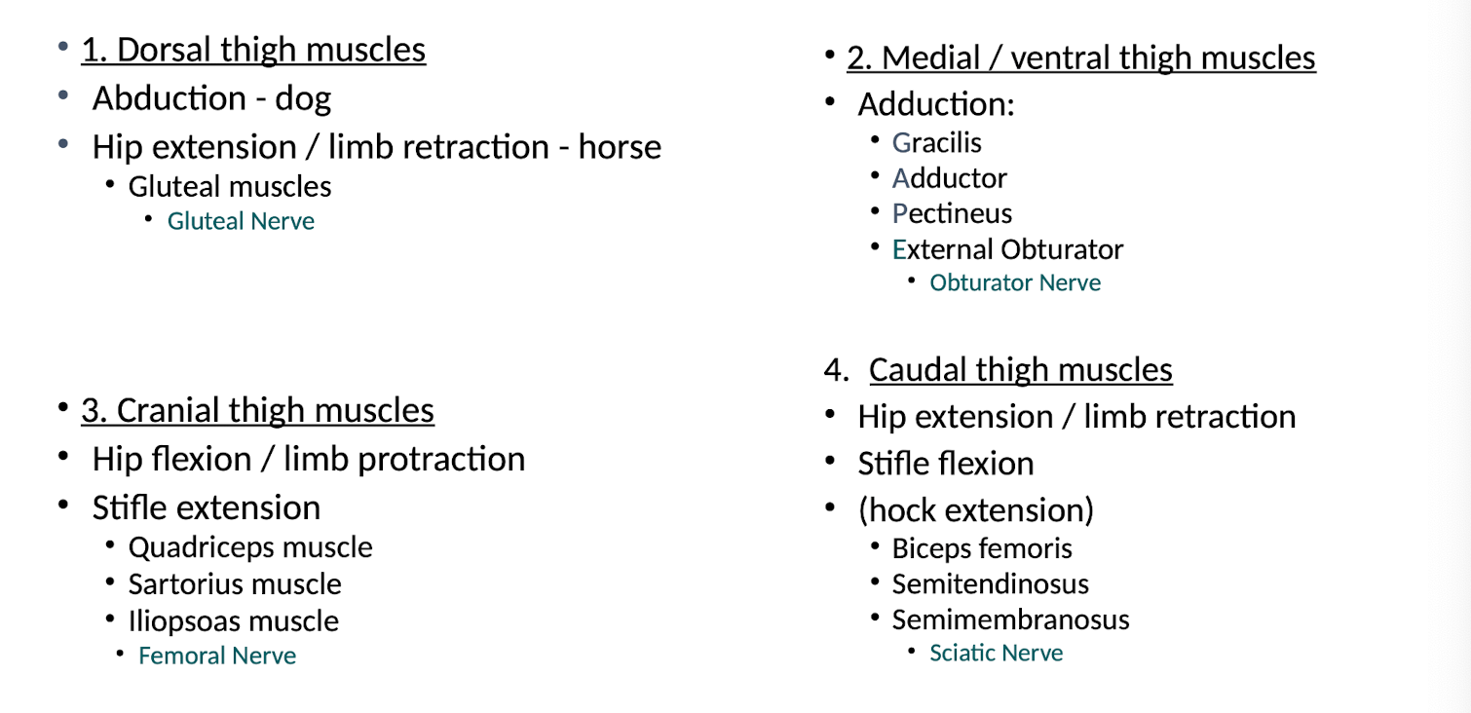Click the 'Quadriceps muscle' bullet
The image size is (1471, 713).
coord(250,547)
